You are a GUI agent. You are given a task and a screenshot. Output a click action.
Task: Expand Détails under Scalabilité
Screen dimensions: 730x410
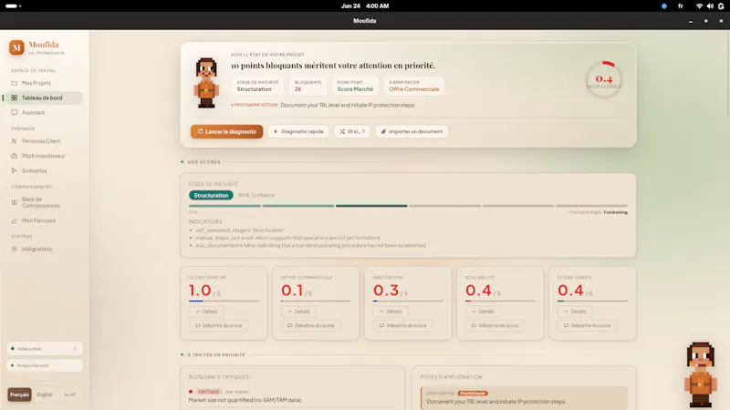(483, 312)
